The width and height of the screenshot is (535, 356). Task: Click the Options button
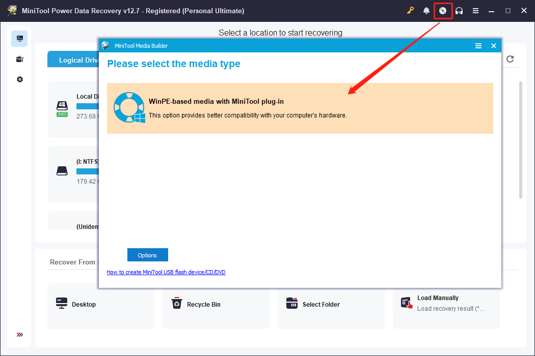[x=147, y=255]
